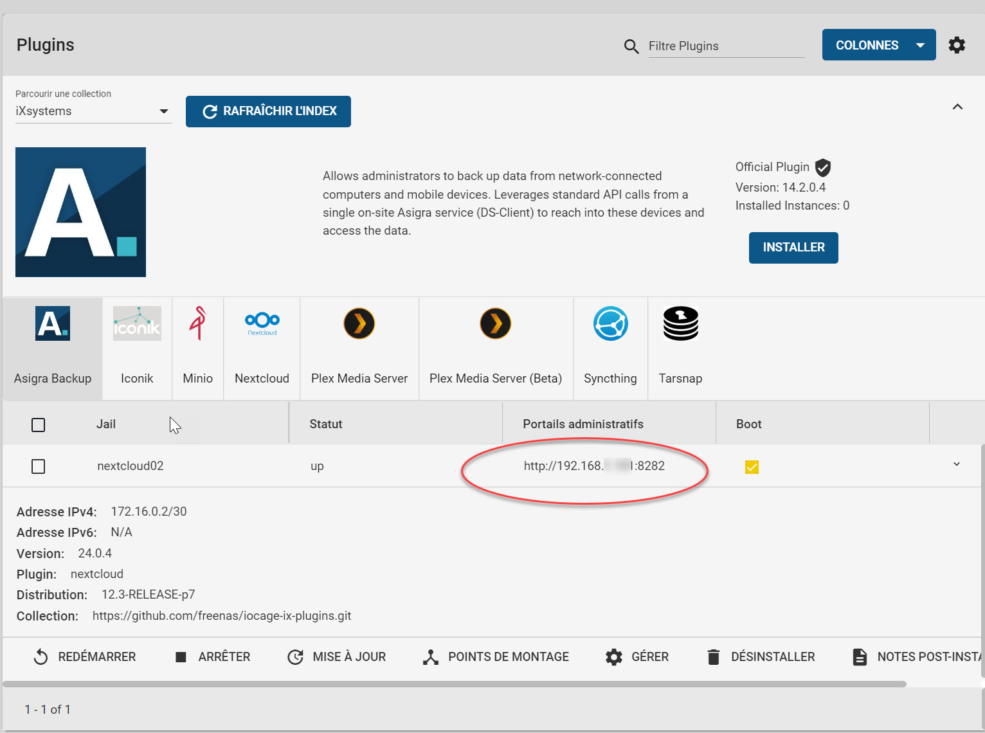Open the Parcourir une collection dropdown

(x=93, y=111)
